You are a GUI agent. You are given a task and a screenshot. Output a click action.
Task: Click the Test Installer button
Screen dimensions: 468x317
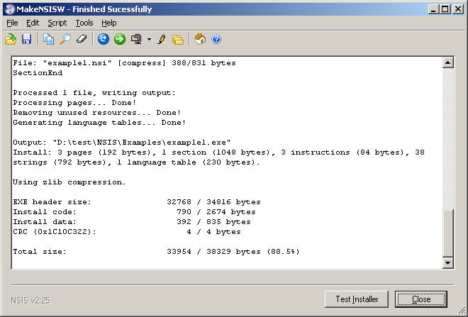coord(357,299)
